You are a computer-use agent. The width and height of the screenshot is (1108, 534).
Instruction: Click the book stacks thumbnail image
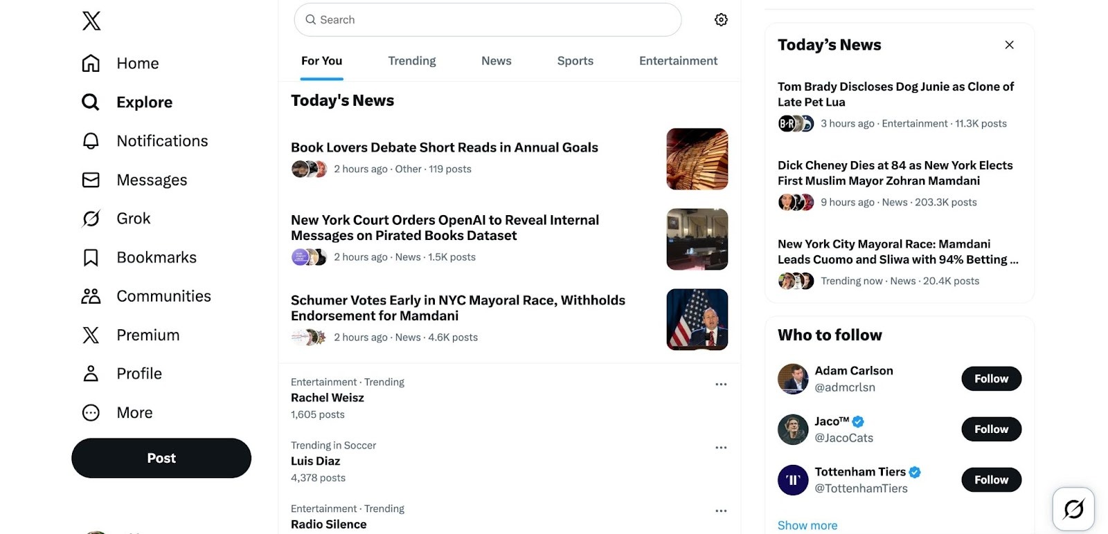tap(697, 159)
